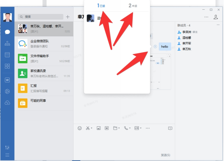
Task: Click into the message input area
Action: pos(124,142)
